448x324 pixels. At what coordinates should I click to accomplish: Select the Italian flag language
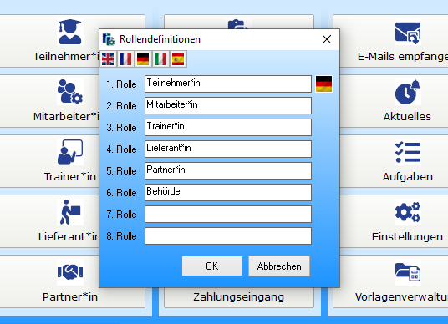pyautogui.click(x=160, y=59)
